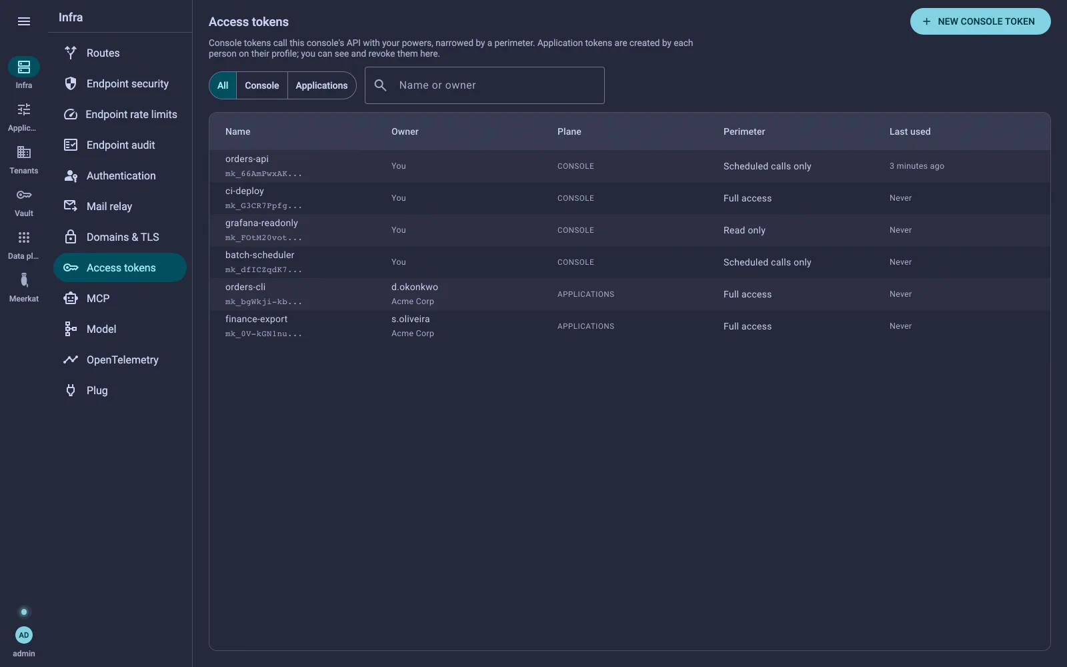Open the hamburger navigation menu
This screenshot has height=667, width=1067.
pos(24,21)
